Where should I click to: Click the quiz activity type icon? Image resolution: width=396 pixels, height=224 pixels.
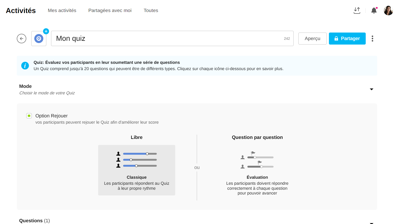coord(39,39)
